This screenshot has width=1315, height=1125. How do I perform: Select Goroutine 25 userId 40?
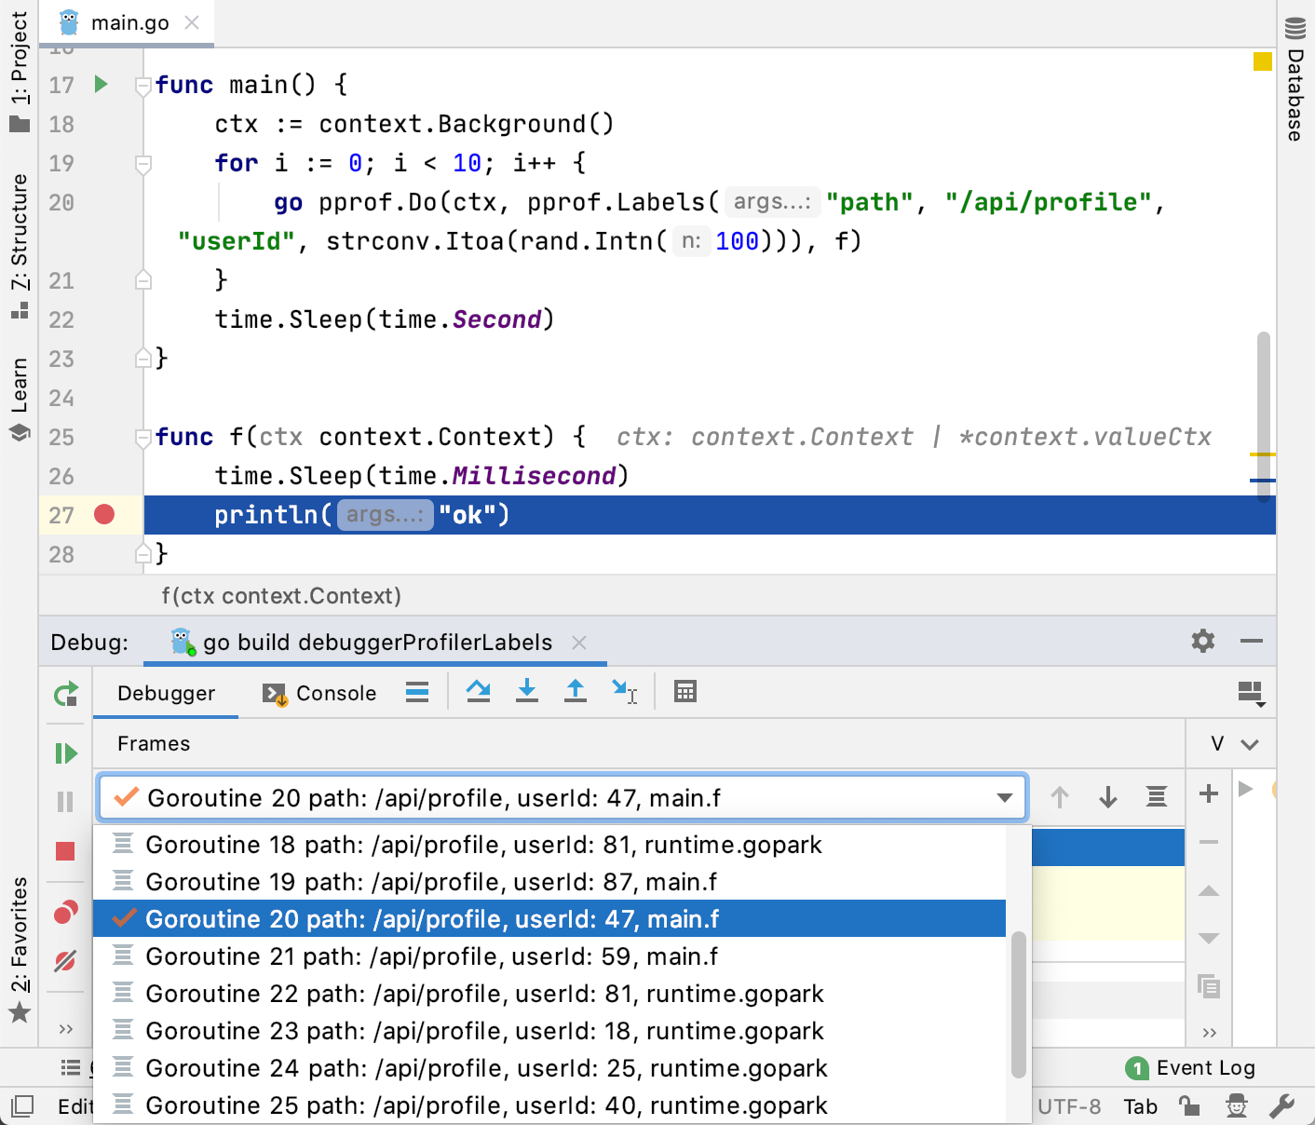pyautogui.click(x=549, y=1105)
